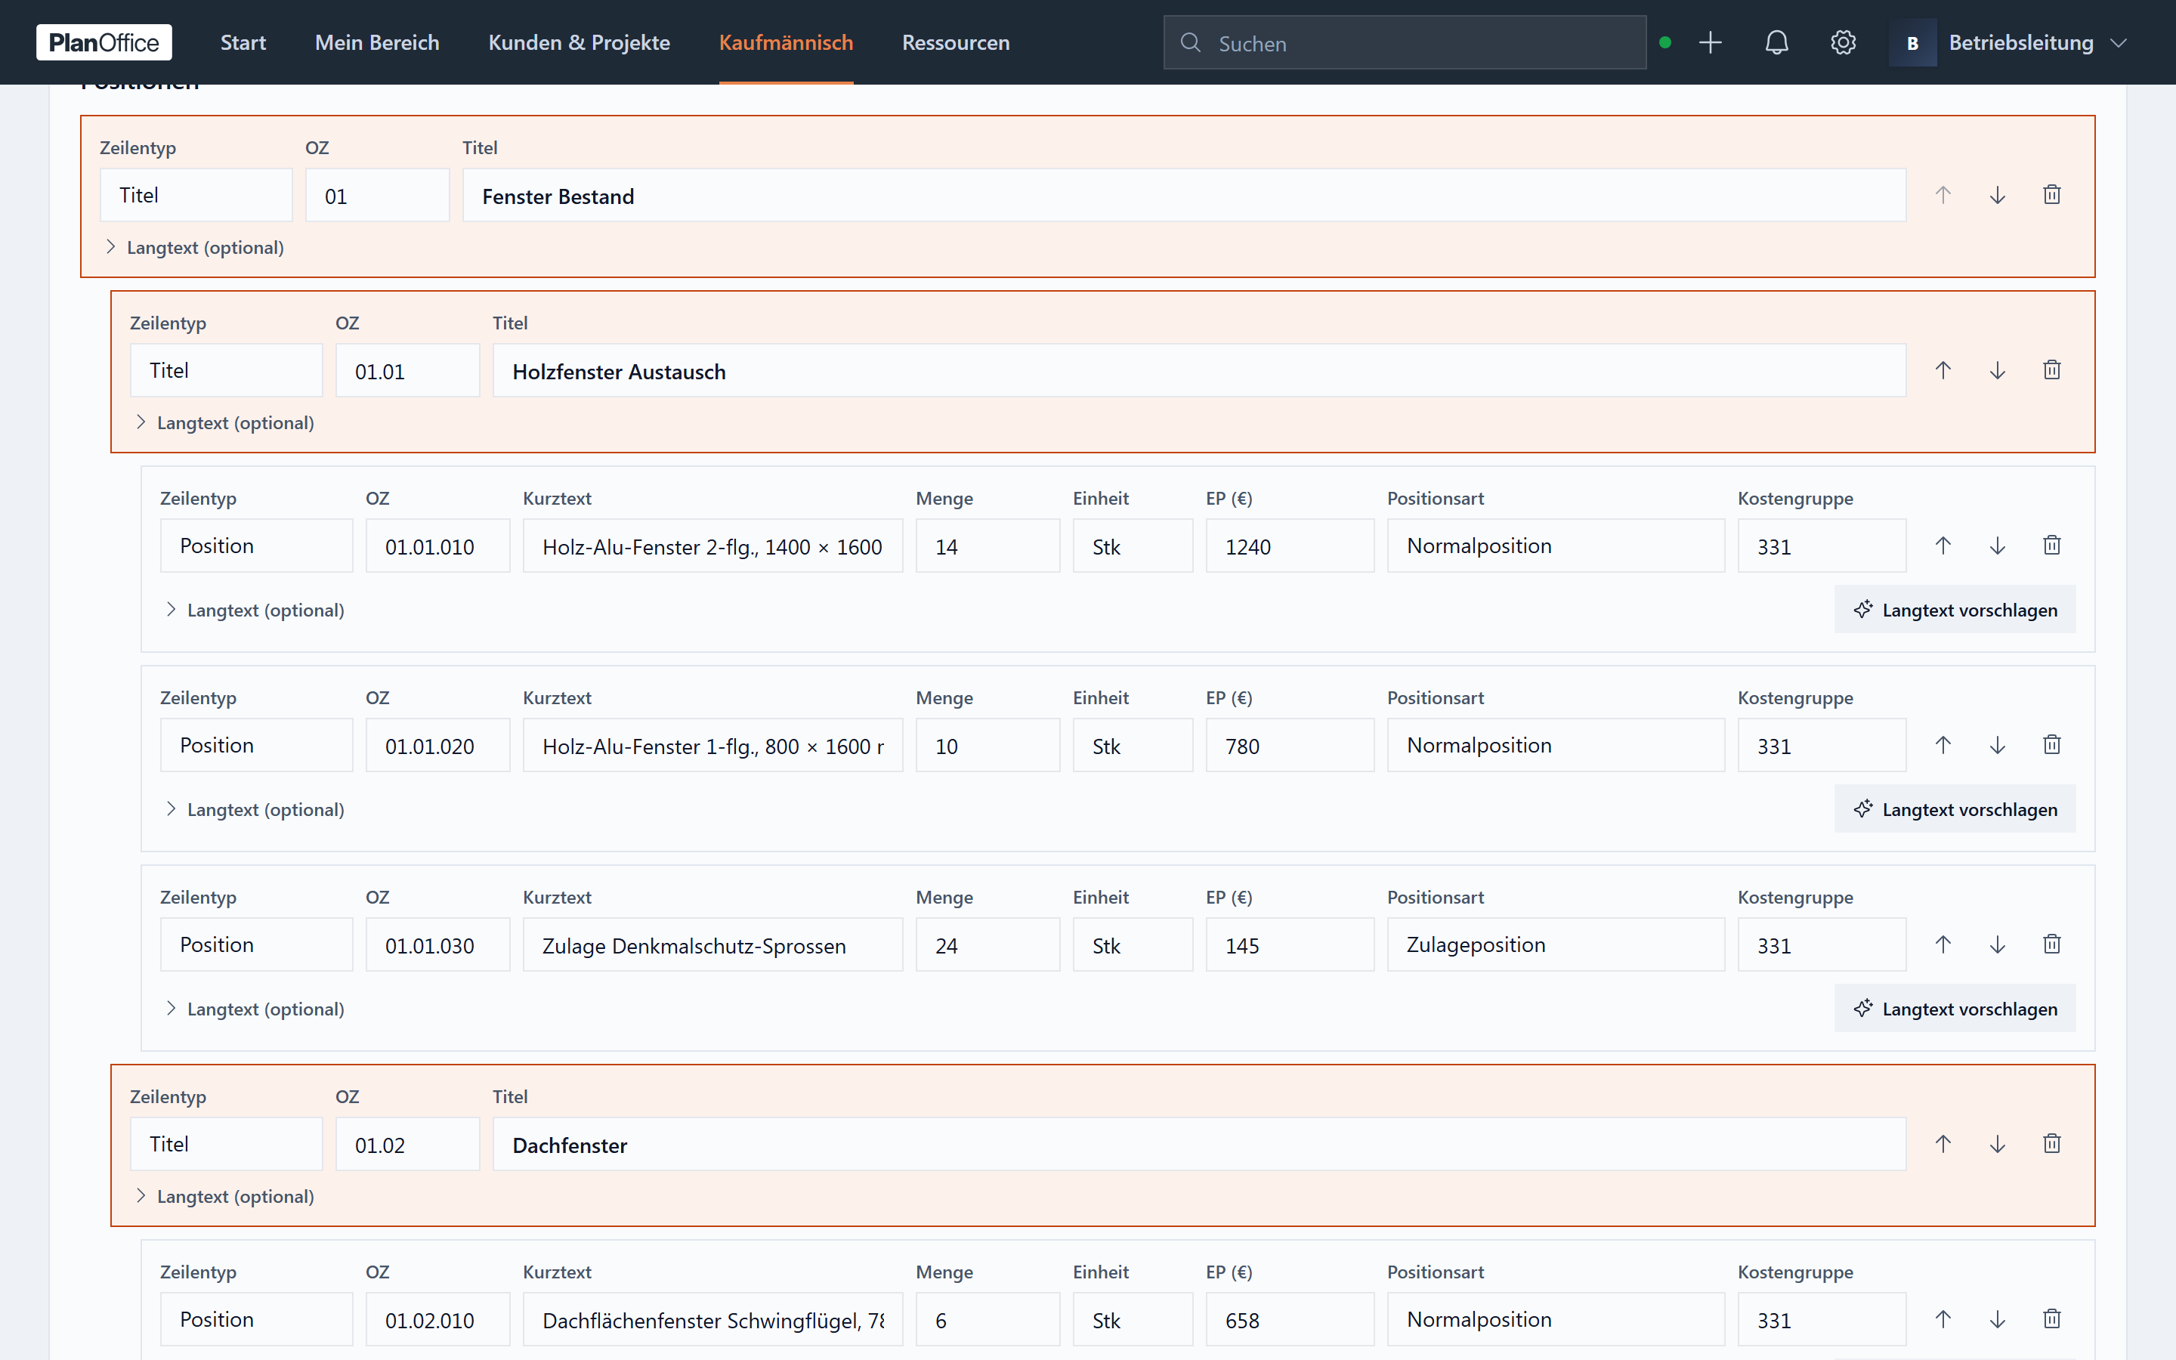Expand Langtext for position 01.01.020
2176x1360 pixels.
point(255,809)
